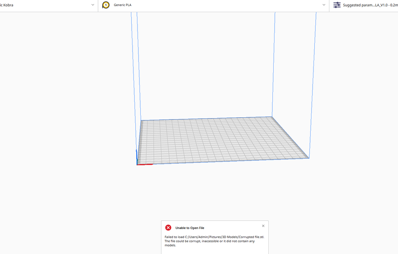Screen dimensions: 398x254
Task: Click the material selector chevron arrow
Action: [324, 5]
